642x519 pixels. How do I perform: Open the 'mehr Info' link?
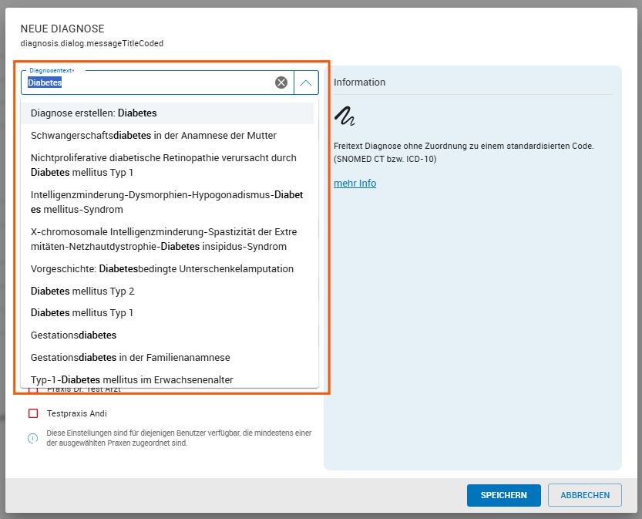coord(355,183)
